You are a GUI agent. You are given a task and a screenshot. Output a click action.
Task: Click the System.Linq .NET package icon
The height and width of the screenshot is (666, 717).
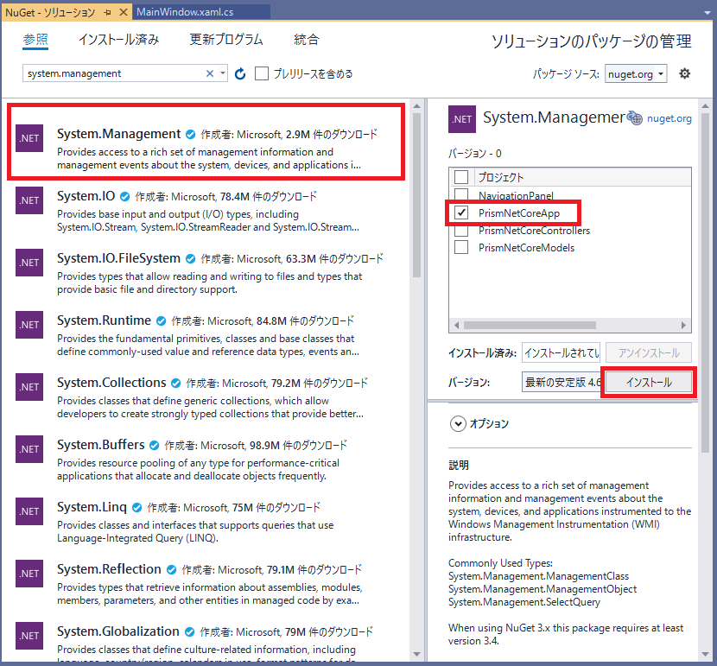(29, 511)
